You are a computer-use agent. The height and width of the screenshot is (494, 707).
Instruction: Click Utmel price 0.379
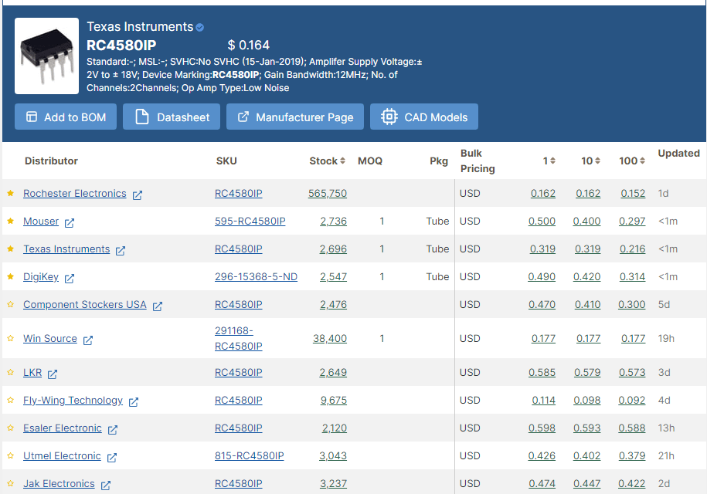pos(632,455)
